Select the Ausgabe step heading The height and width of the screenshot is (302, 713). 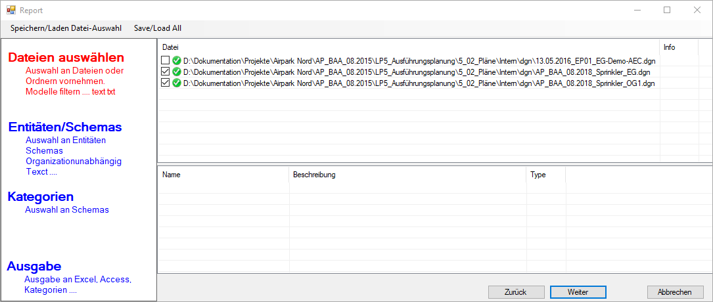click(34, 267)
